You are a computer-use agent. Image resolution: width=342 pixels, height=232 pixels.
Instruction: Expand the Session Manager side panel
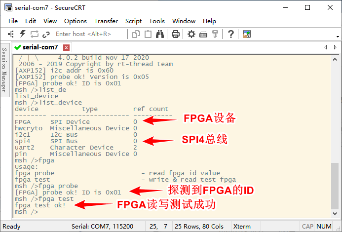[4, 69]
